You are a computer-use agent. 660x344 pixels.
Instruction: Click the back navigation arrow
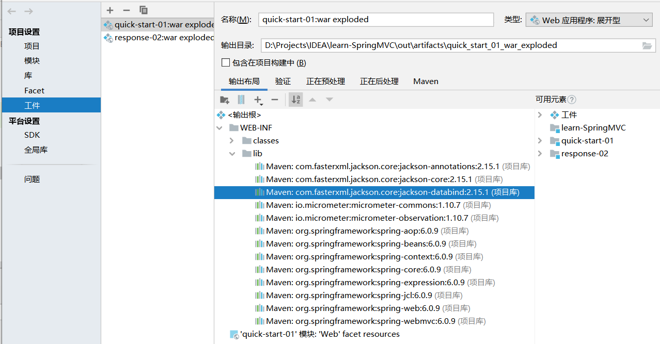pos(11,11)
